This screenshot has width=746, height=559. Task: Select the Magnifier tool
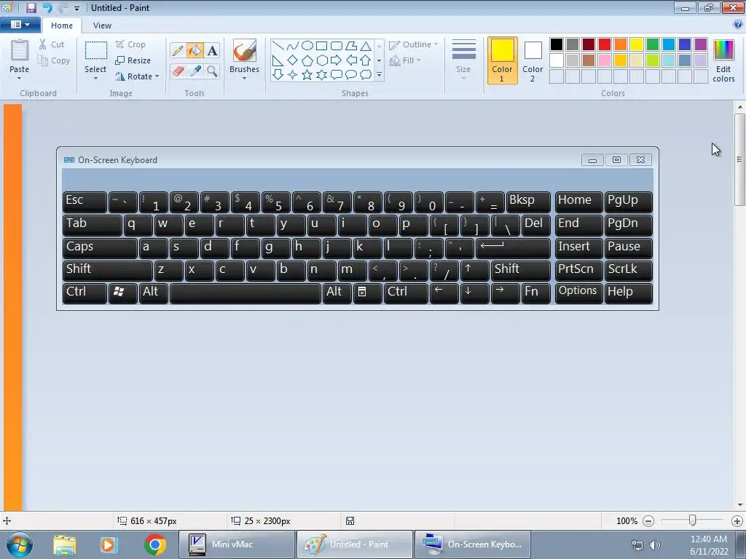212,71
